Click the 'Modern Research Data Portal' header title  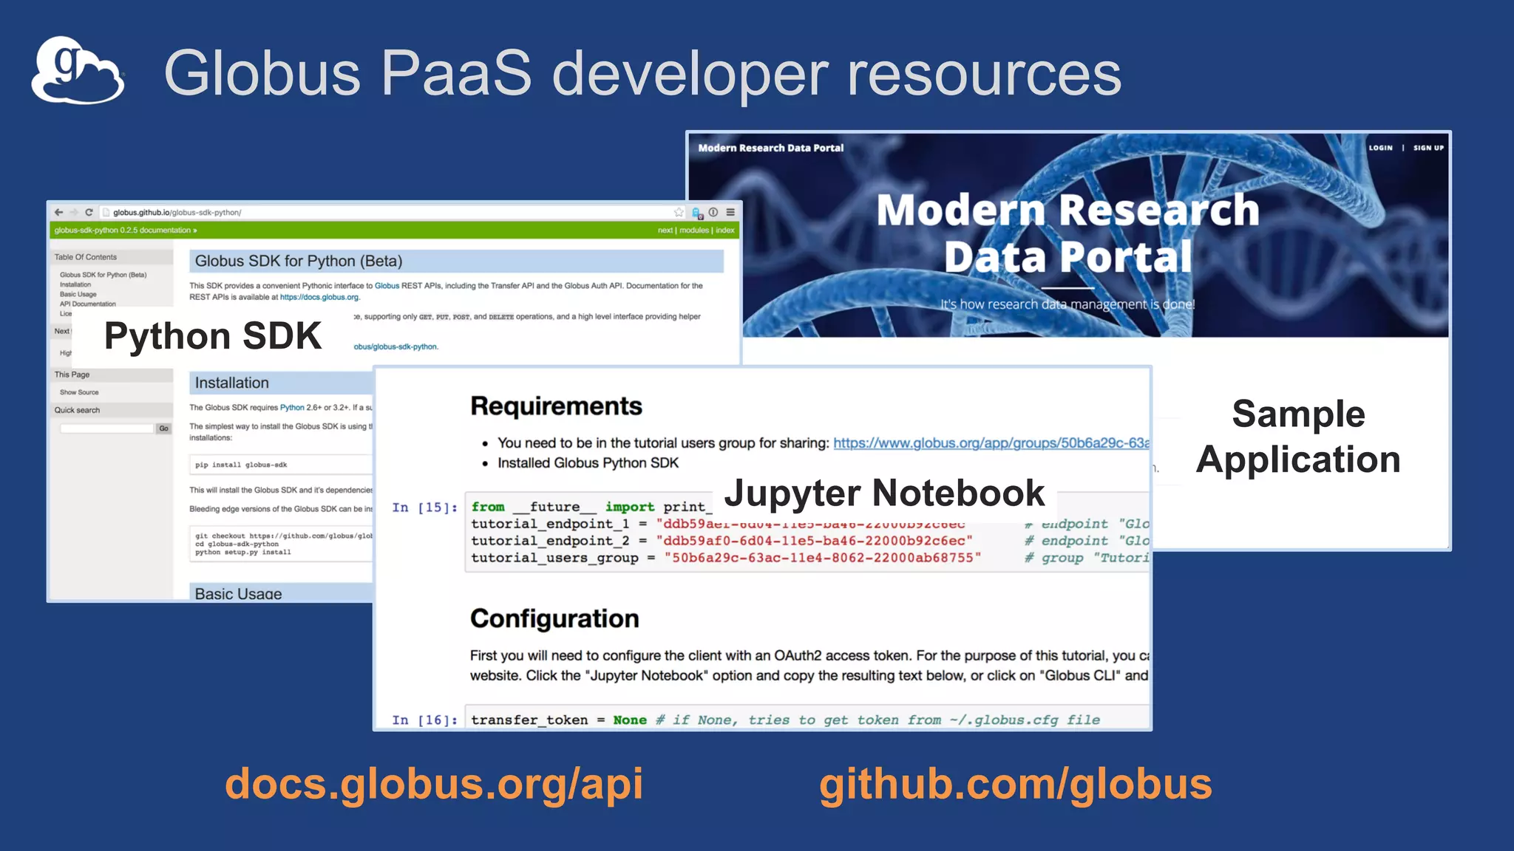(x=770, y=148)
